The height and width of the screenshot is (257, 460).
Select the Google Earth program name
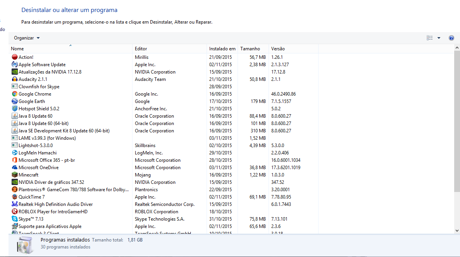32,101
